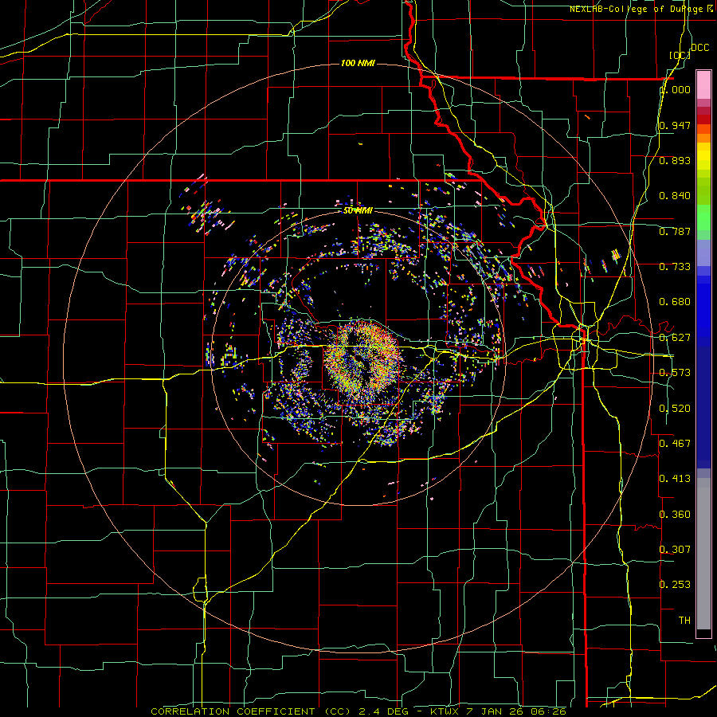Pick the gray band near scale bottom

pos(703,554)
